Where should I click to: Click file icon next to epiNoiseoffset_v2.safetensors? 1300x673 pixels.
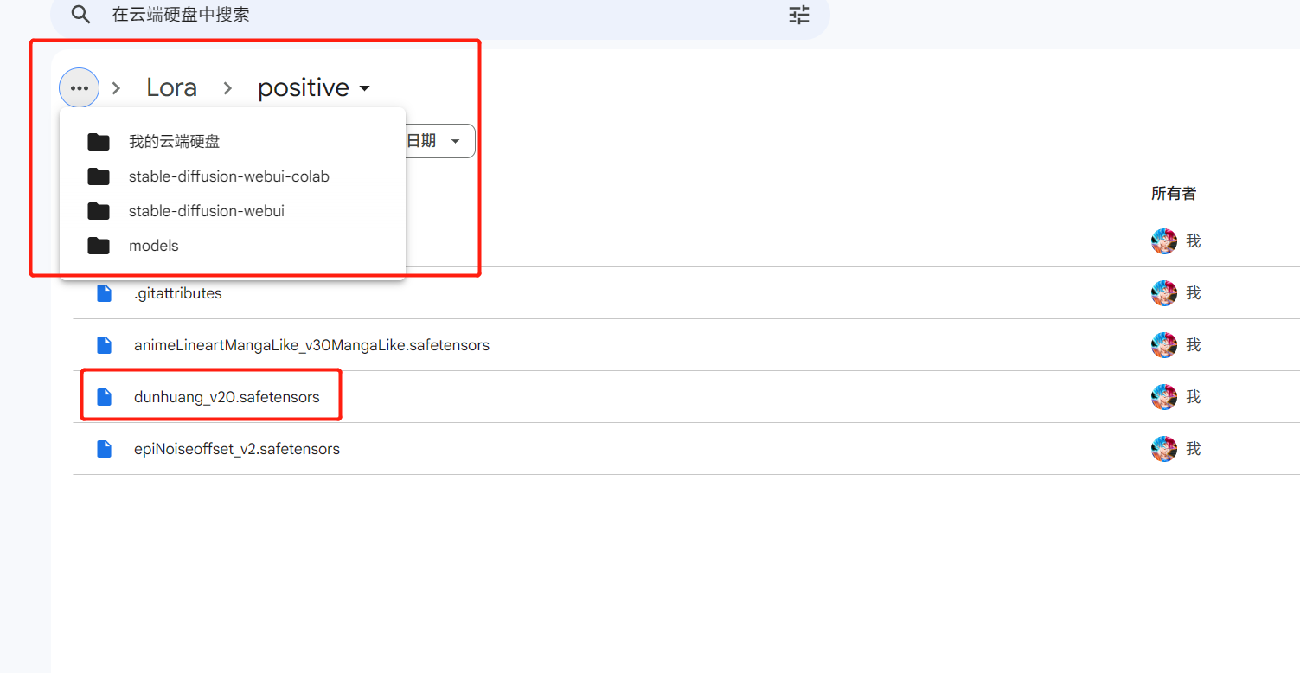[x=105, y=449]
